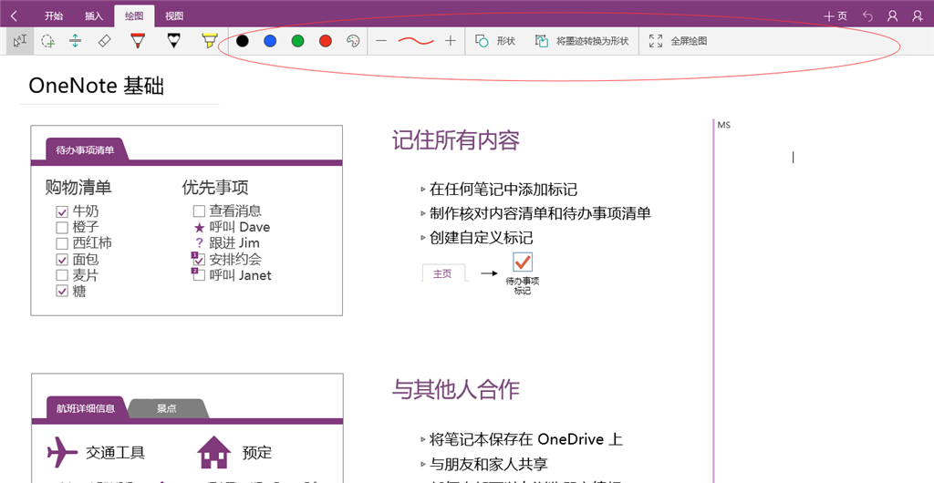Check the 查看消息 checkbox

(199, 211)
